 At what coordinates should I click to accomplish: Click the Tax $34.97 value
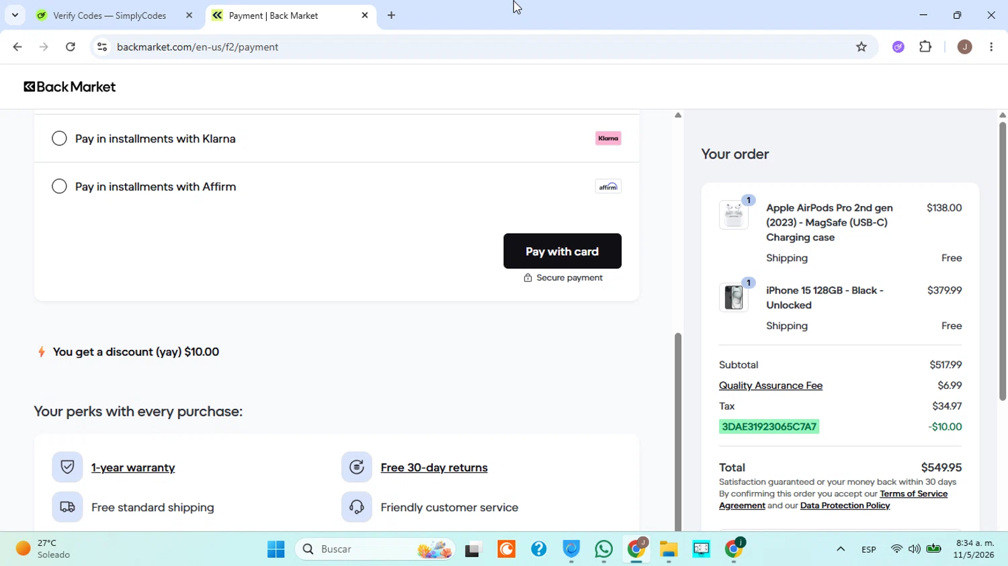947,406
